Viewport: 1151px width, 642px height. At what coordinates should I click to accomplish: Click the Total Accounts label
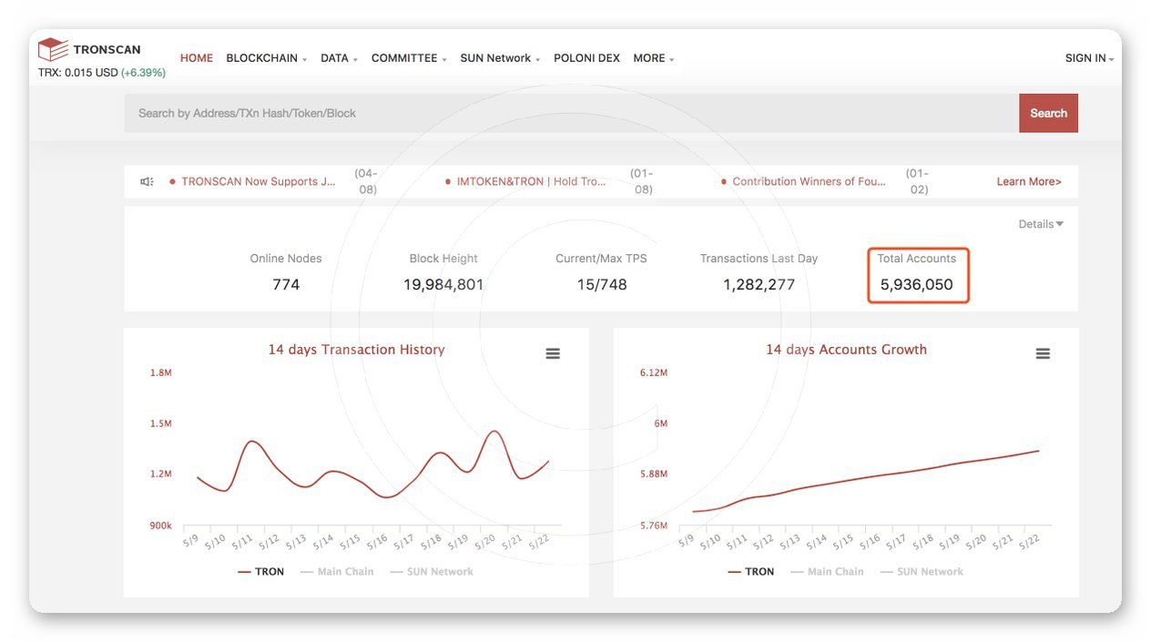pos(917,259)
